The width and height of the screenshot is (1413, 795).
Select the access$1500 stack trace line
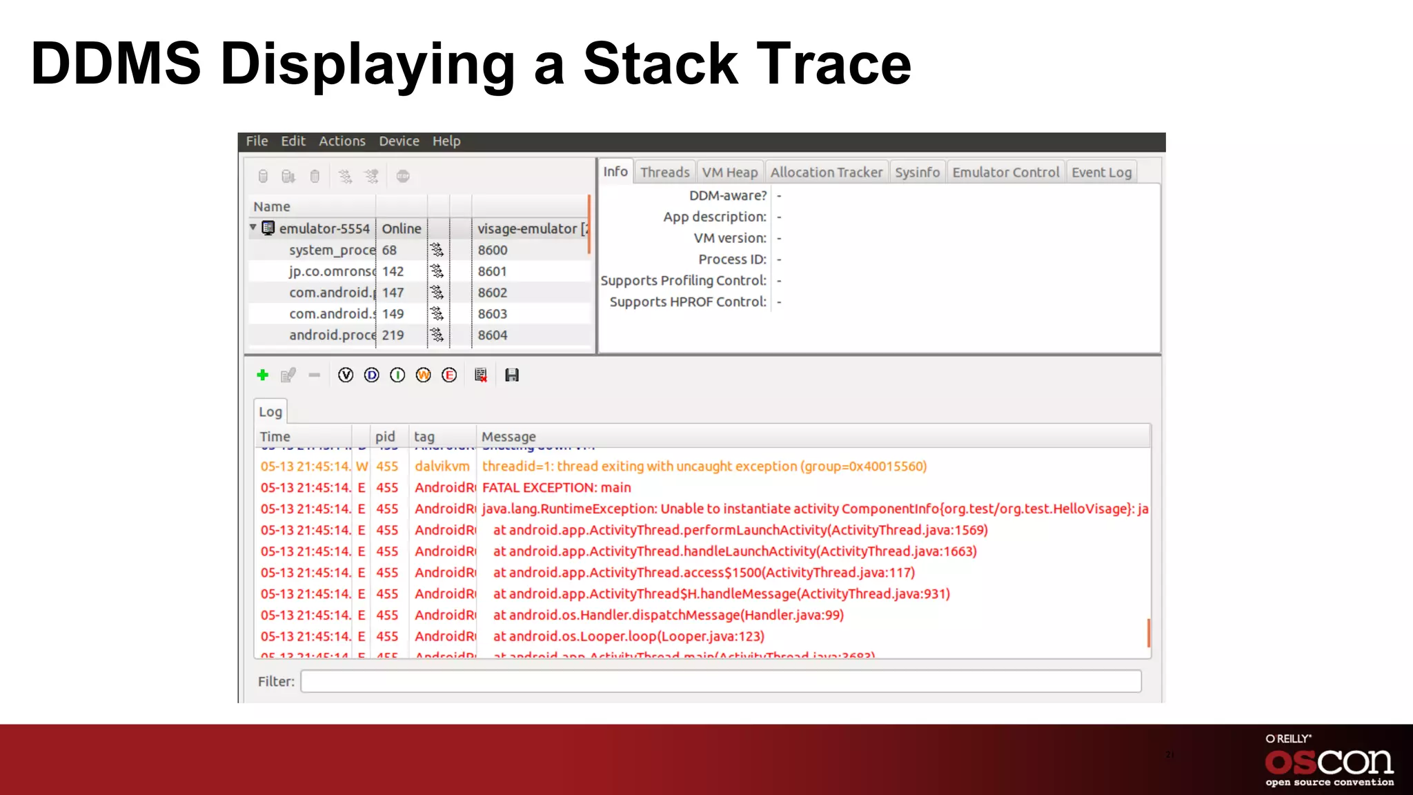702,573
